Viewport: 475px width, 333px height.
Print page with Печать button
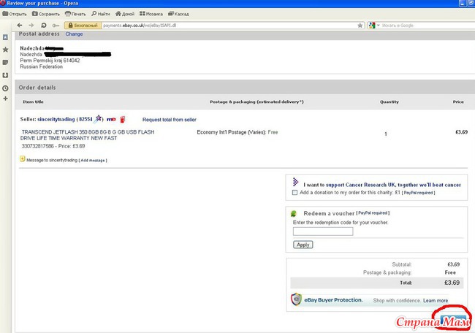(x=75, y=14)
